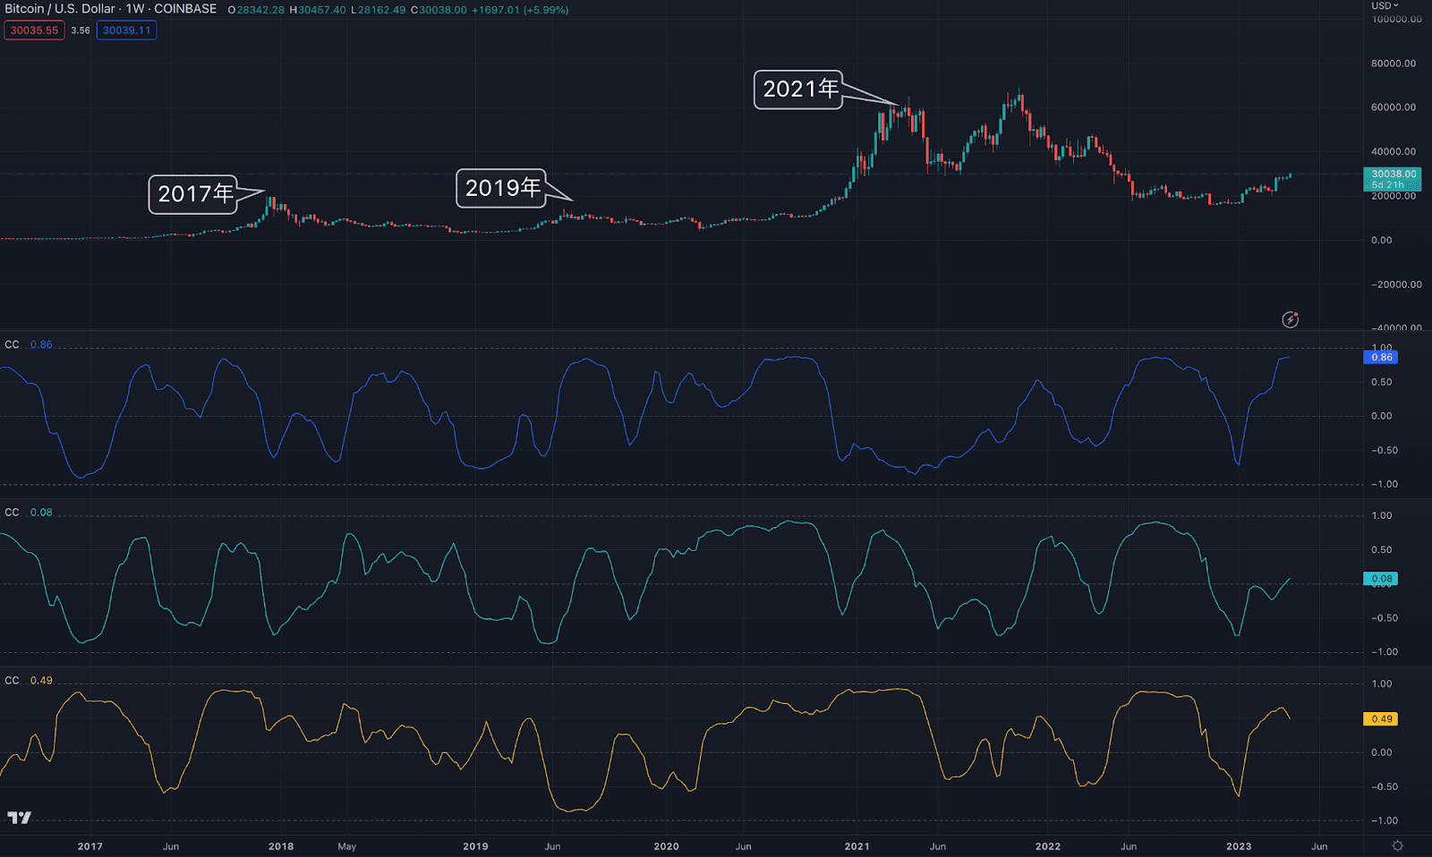Select the CC indicator label showing 0.49
The image size is (1432, 857).
[12, 681]
